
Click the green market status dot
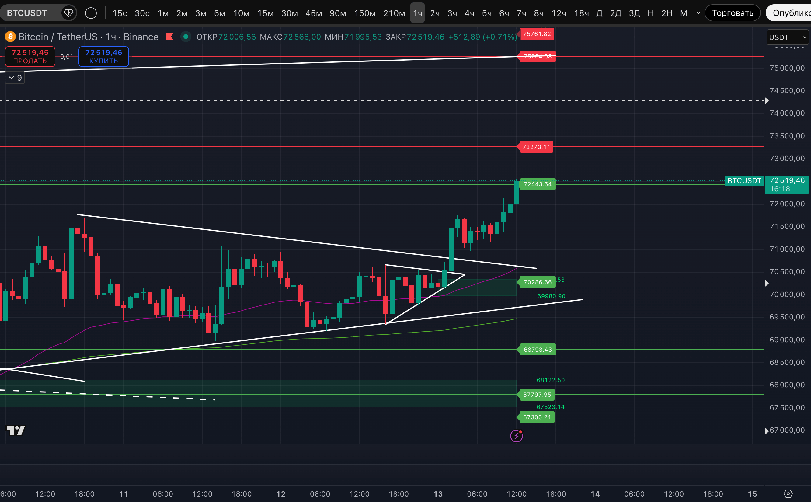pyautogui.click(x=186, y=37)
